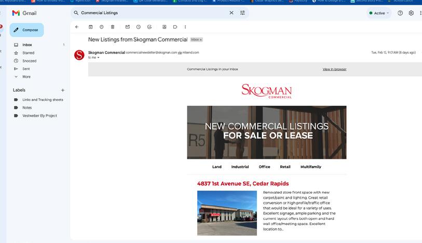Compose a new email

coord(26,30)
